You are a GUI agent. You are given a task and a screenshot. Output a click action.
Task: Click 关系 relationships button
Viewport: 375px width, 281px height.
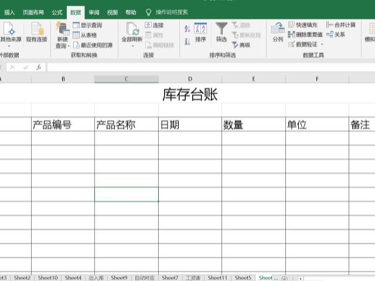coord(336,35)
